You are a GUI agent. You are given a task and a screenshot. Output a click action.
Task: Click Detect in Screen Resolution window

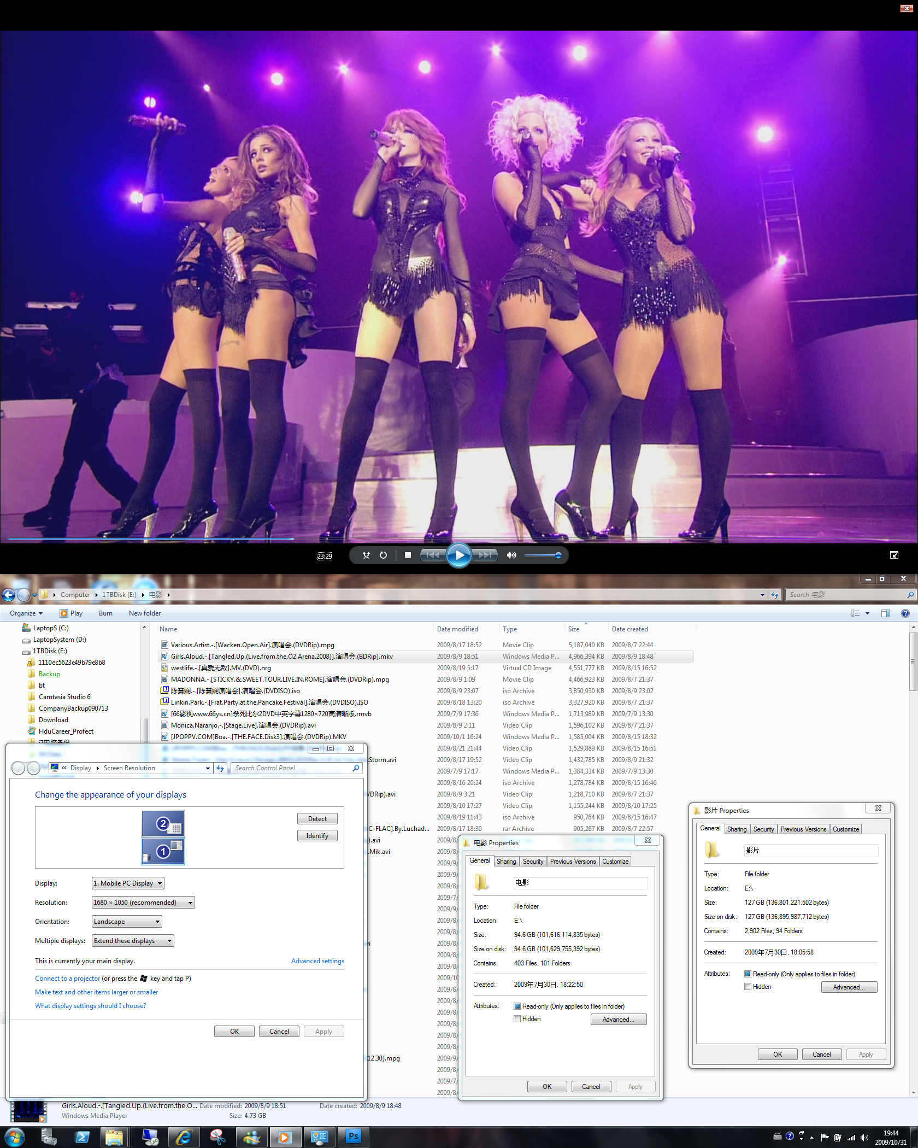[x=317, y=819]
